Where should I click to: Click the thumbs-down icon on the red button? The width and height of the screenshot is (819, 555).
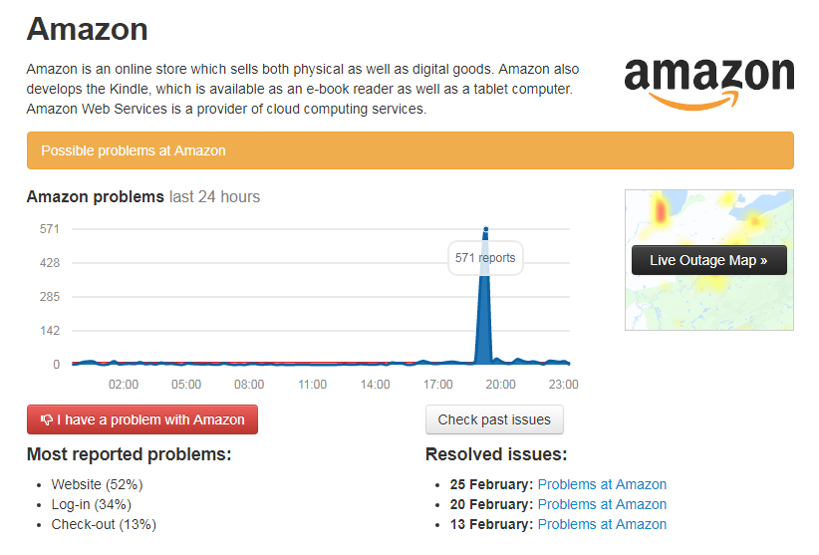click(x=46, y=420)
